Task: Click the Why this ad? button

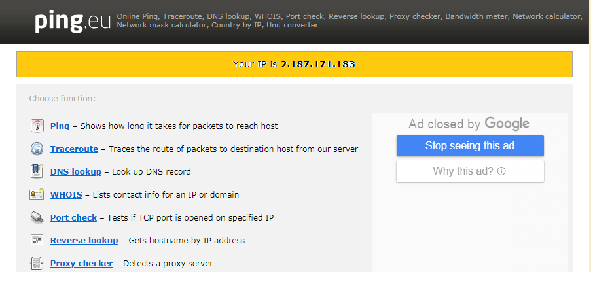Action: click(x=470, y=171)
